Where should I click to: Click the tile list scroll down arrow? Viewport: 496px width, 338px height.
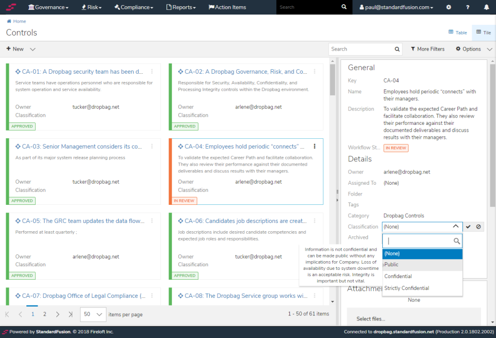point(332,302)
